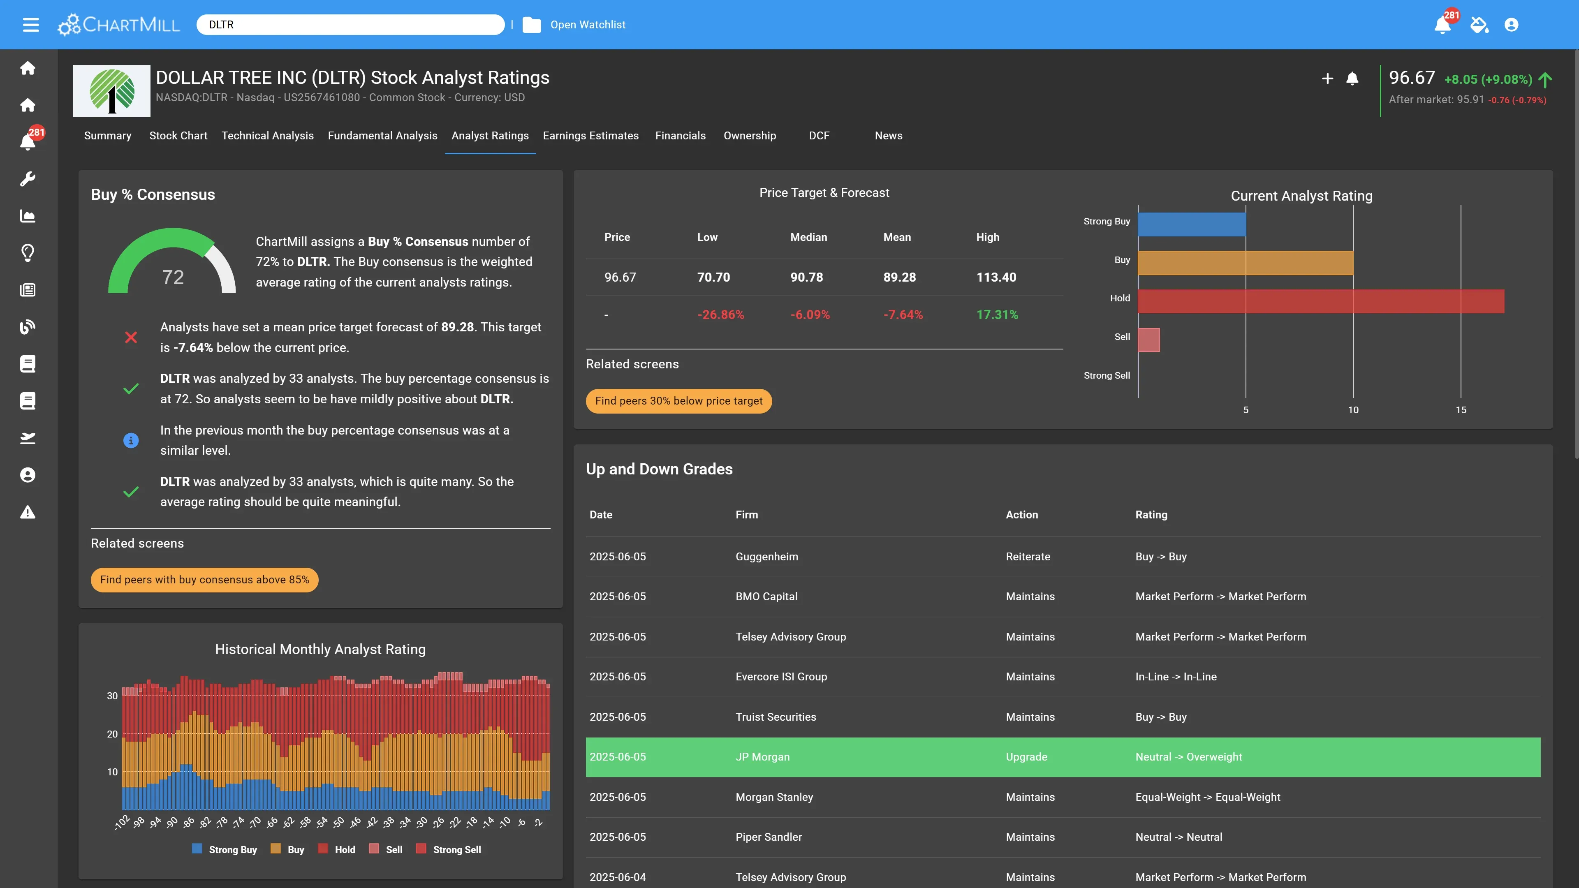Click the Firm column header
The image size is (1579, 888).
(747, 515)
